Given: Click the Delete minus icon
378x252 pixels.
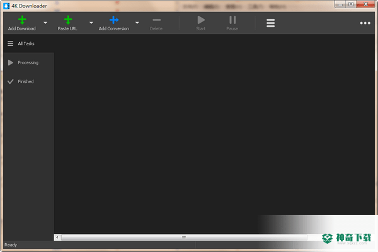Looking at the screenshot, I should [156, 20].
